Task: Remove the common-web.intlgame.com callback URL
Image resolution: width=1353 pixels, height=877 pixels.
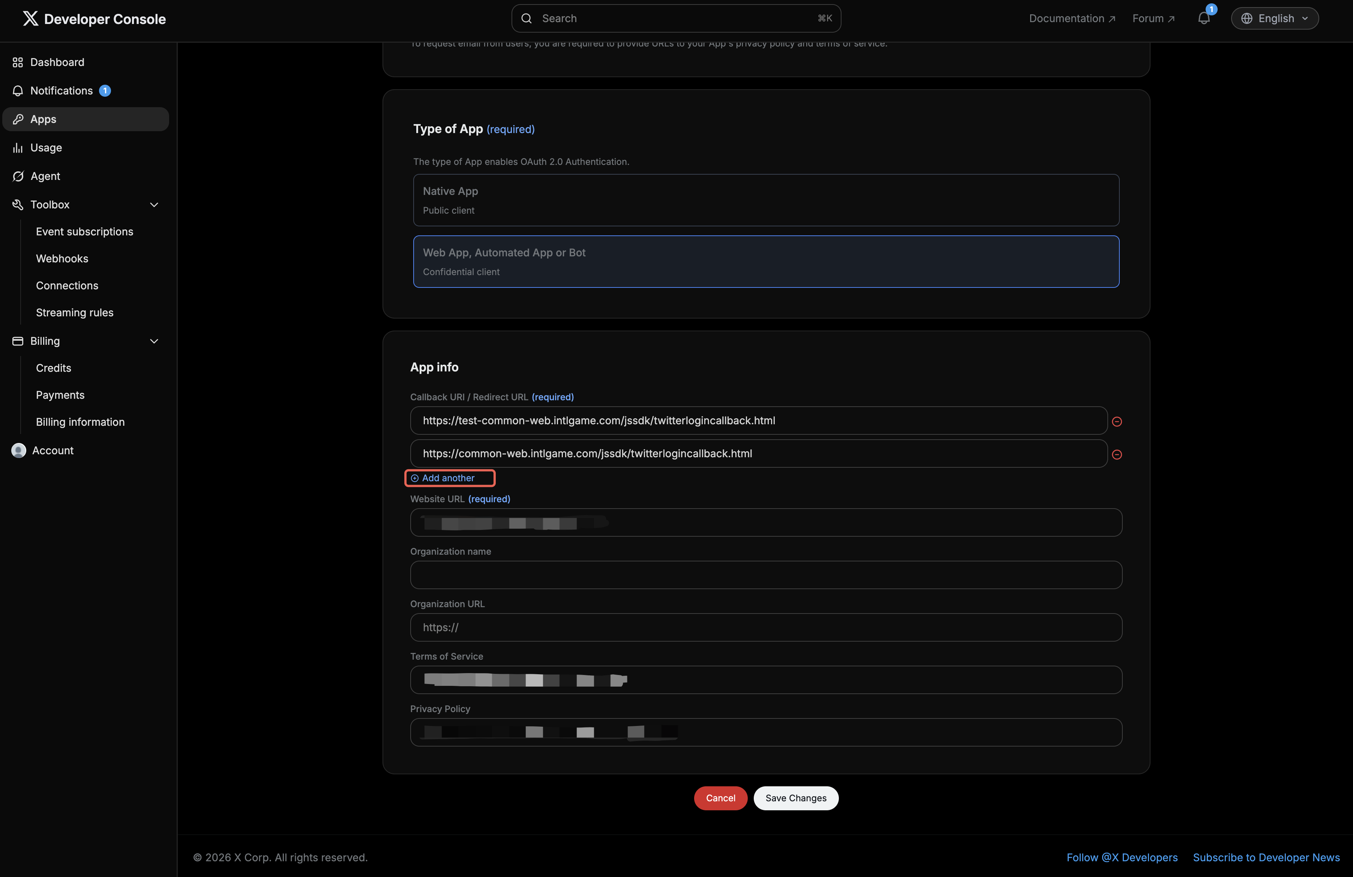Action: (1116, 454)
